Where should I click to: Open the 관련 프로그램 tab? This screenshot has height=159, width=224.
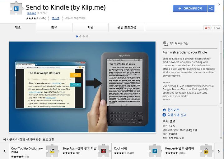click(127, 27)
